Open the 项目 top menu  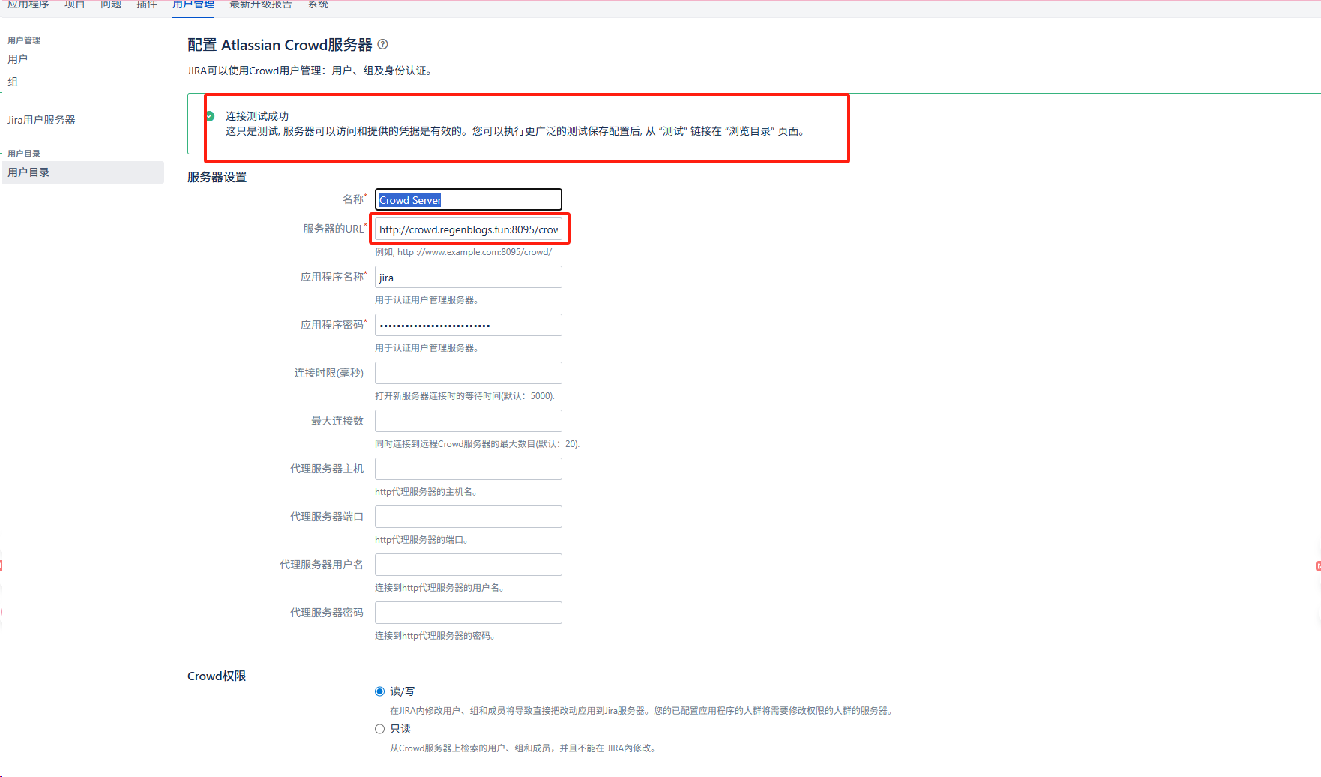point(75,4)
